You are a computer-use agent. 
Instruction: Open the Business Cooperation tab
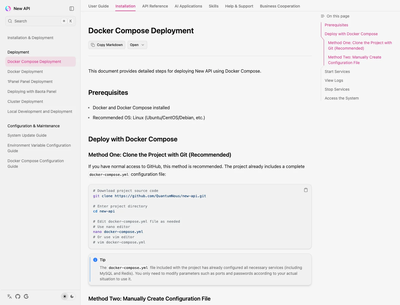click(280, 6)
